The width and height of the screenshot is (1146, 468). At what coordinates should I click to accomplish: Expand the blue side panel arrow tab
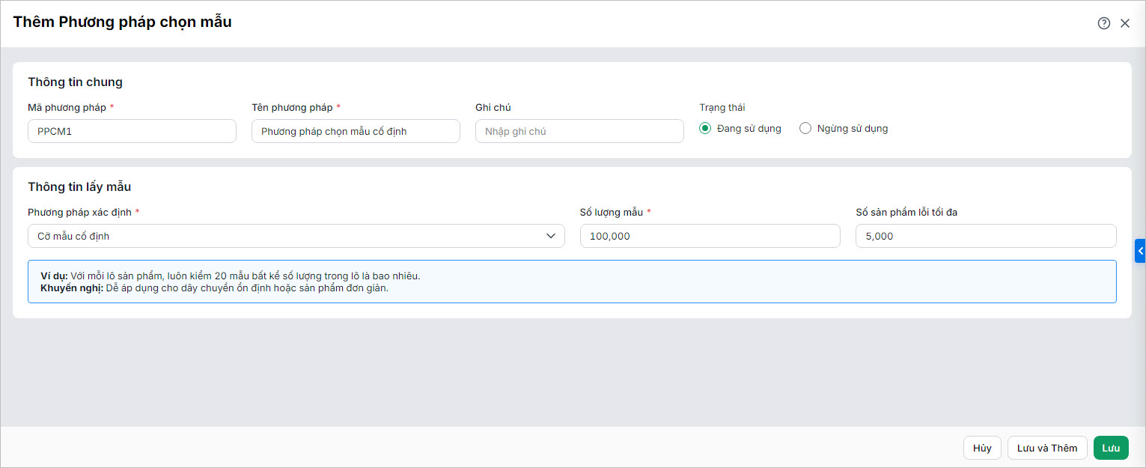(1140, 252)
